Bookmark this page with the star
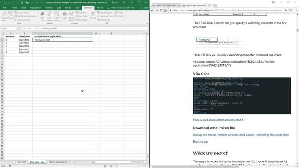 (x=286, y=10)
